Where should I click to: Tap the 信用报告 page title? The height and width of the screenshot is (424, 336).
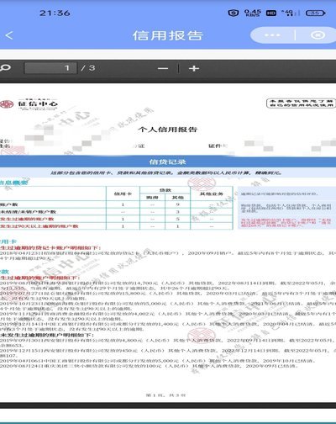(x=167, y=35)
